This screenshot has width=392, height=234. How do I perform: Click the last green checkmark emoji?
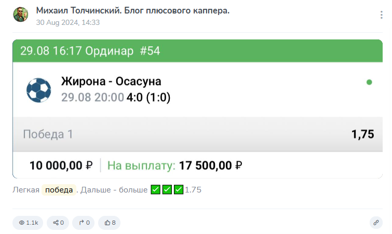pos(179,189)
